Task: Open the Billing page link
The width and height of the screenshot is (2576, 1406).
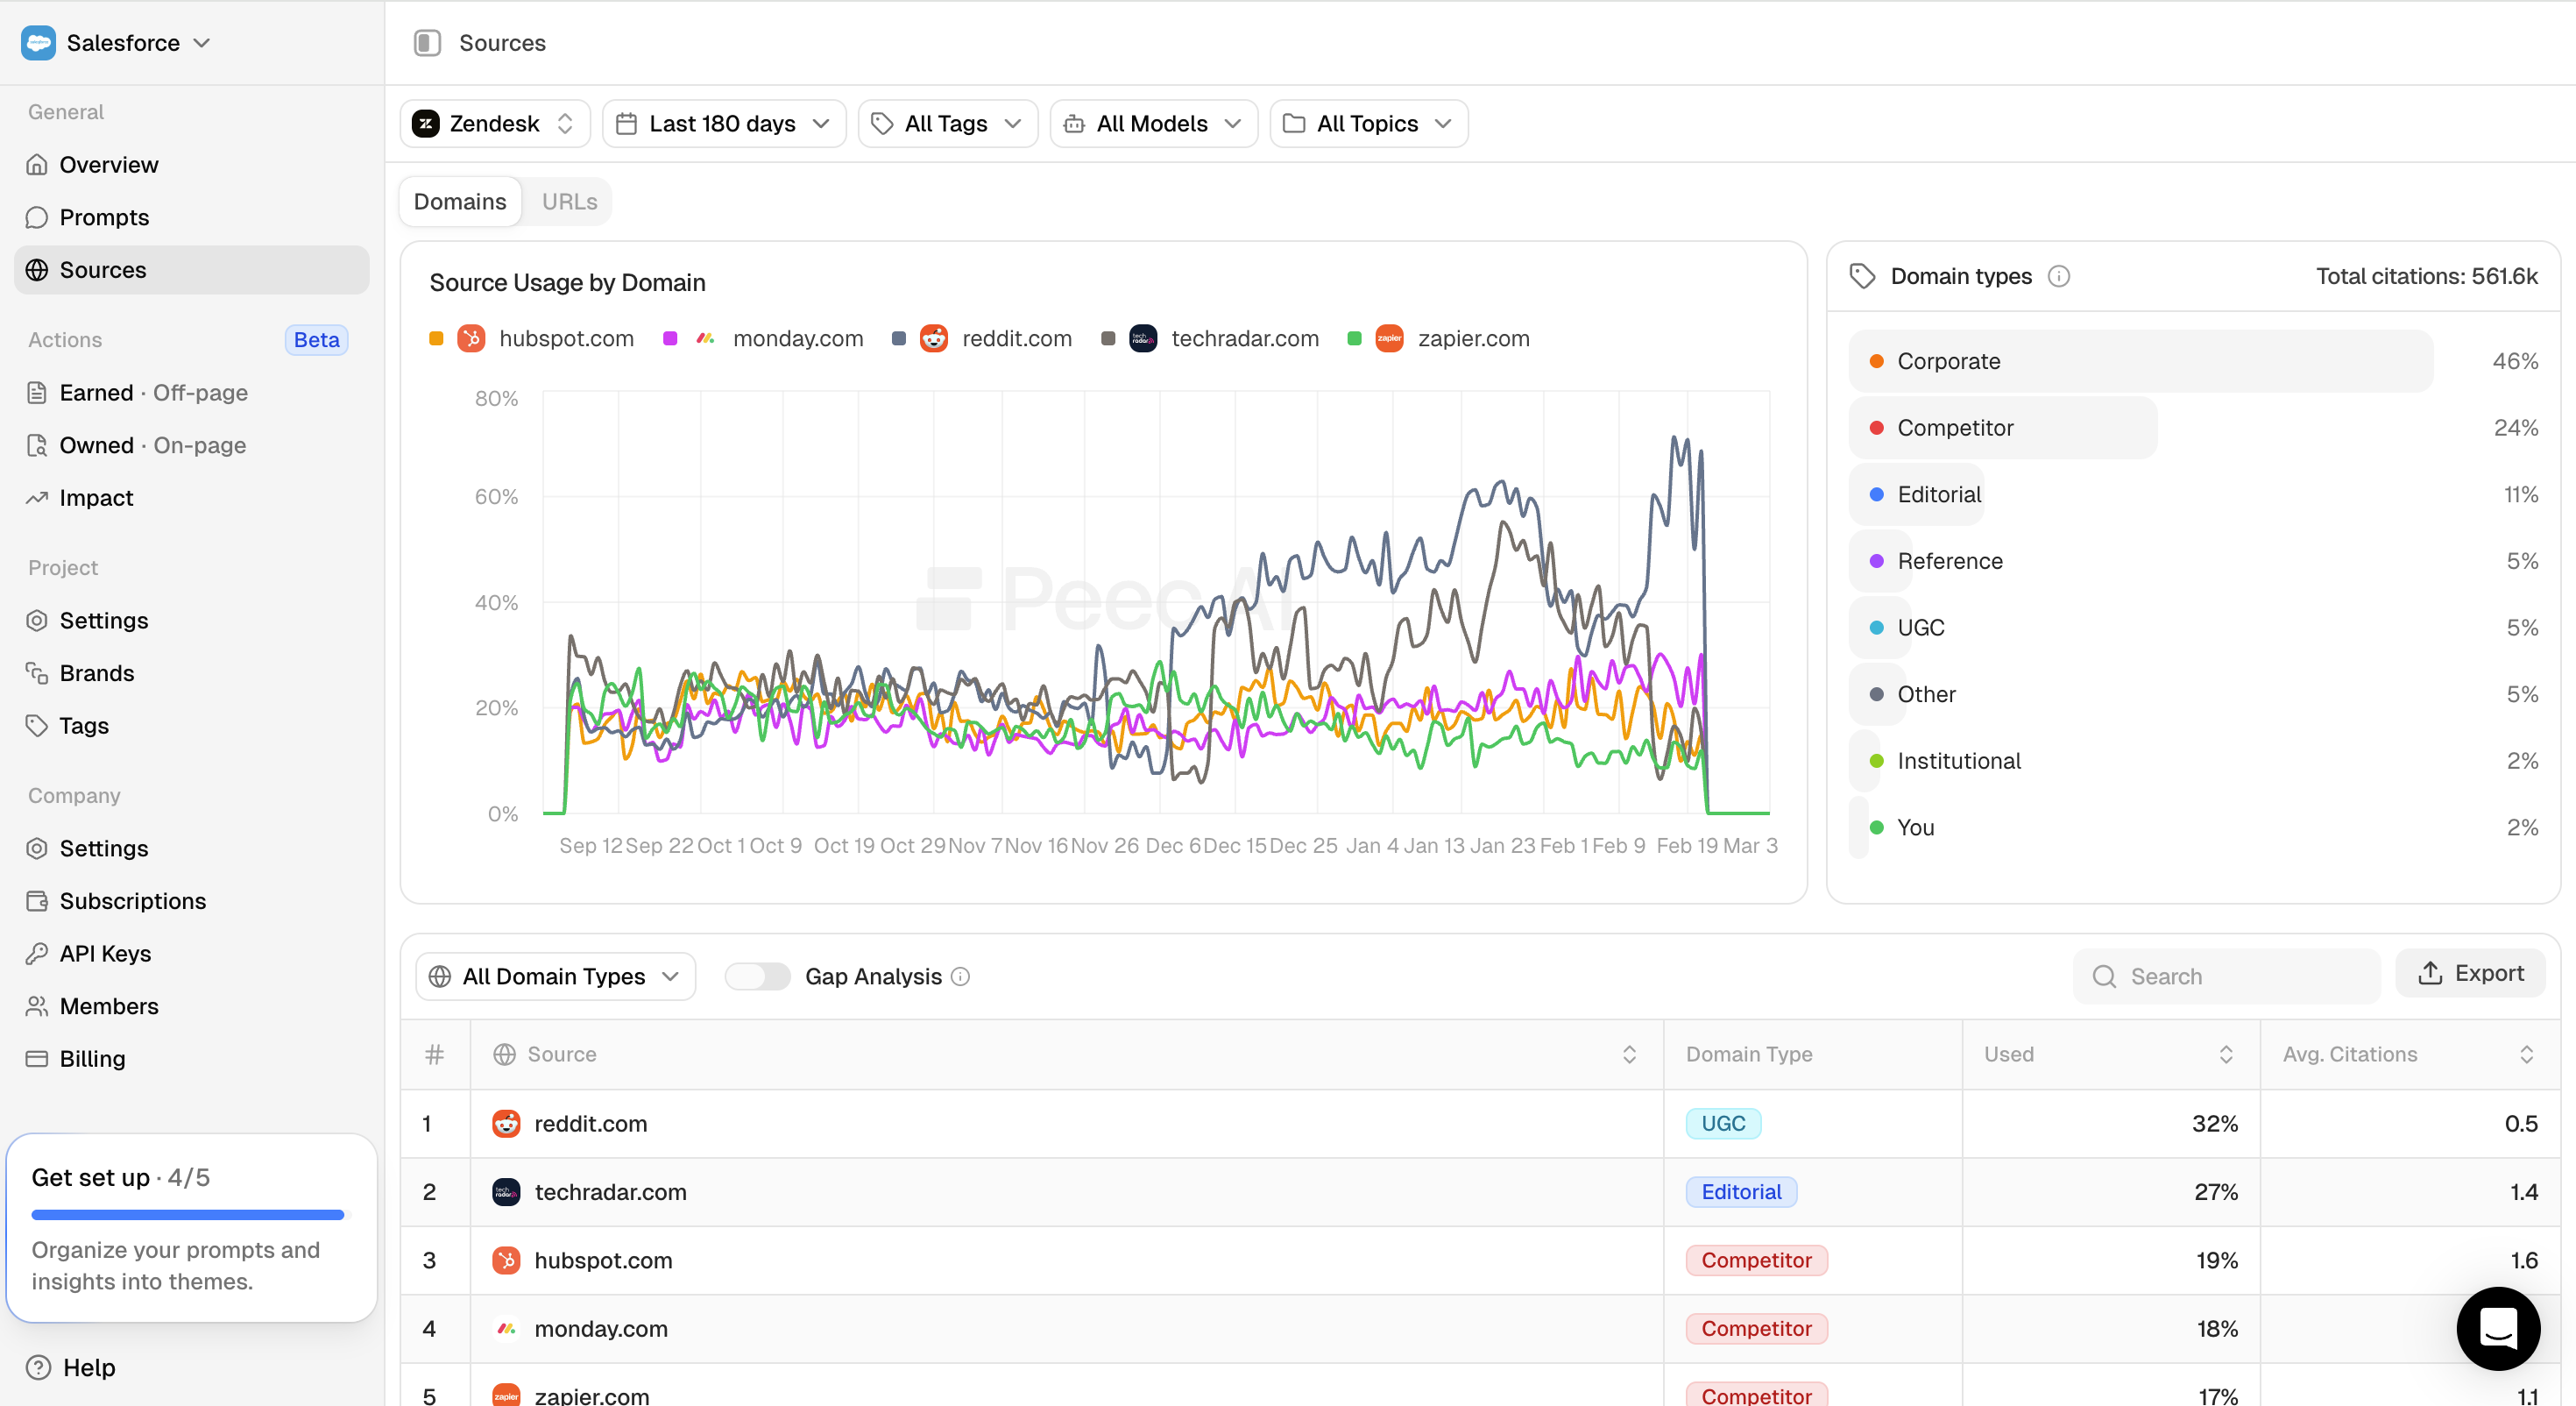Action: (x=92, y=1059)
